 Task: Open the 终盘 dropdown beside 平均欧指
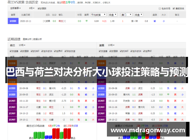[112, 15]
